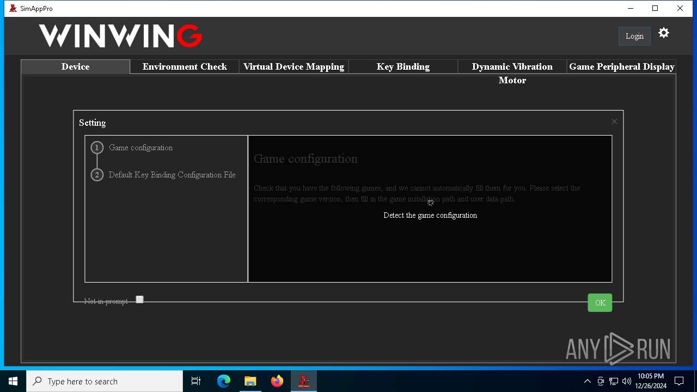697x392 pixels.
Task: Show hidden system tray icons
Action: pos(587,381)
